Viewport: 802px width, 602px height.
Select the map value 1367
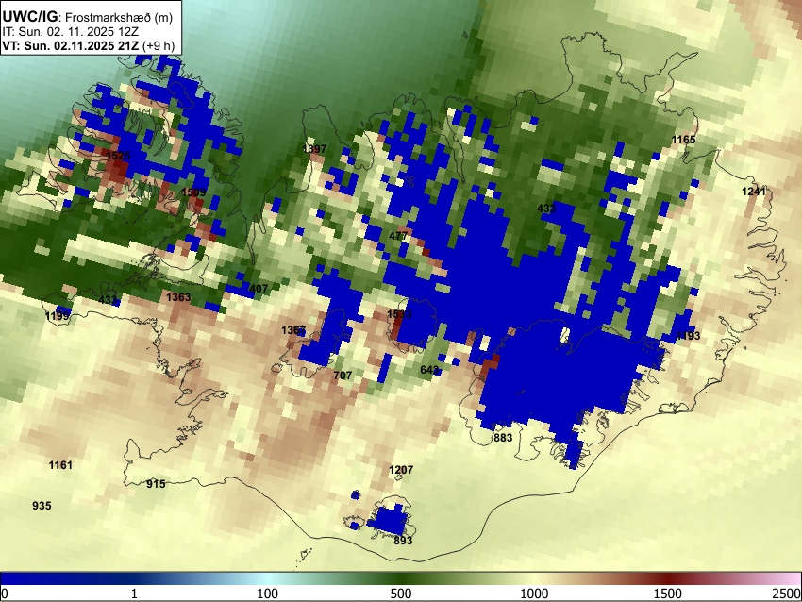pyautogui.click(x=293, y=330)
